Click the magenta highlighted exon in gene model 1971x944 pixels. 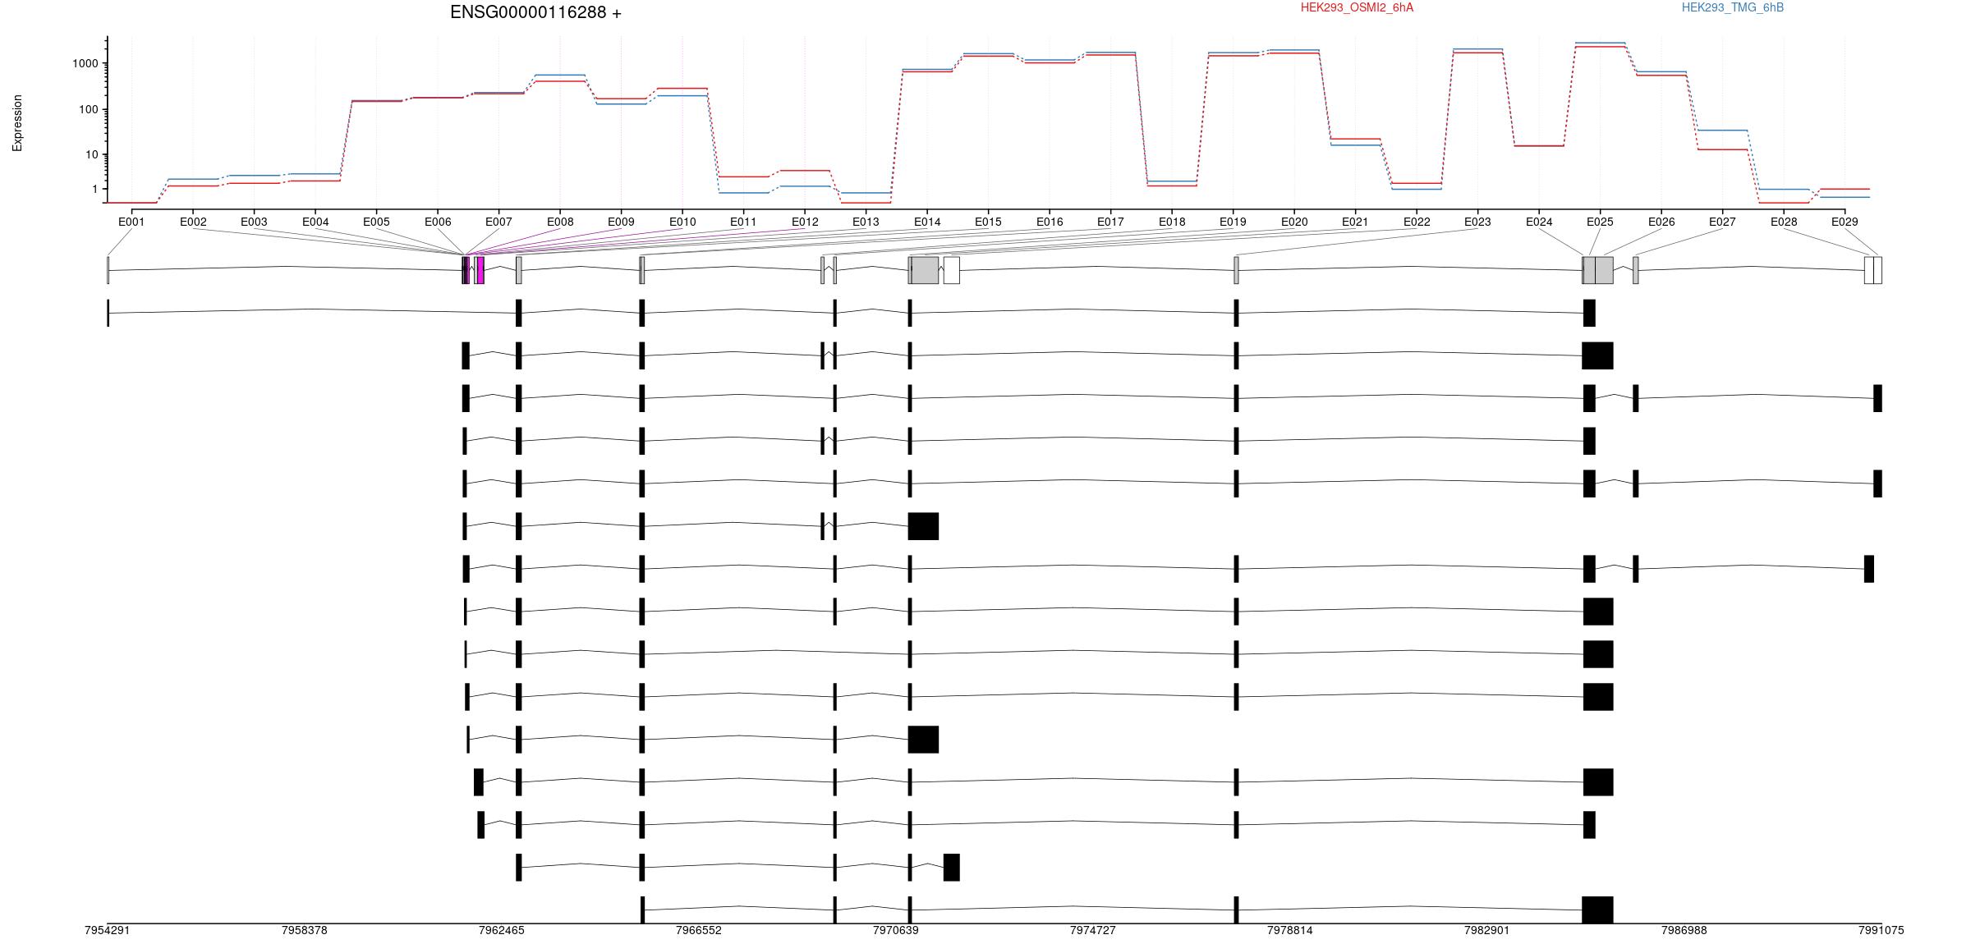480,270
